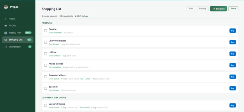Go to AI Chat in sidebar
Screen dimensions: 244x112
pyautogui.click(x=18, y=26)
